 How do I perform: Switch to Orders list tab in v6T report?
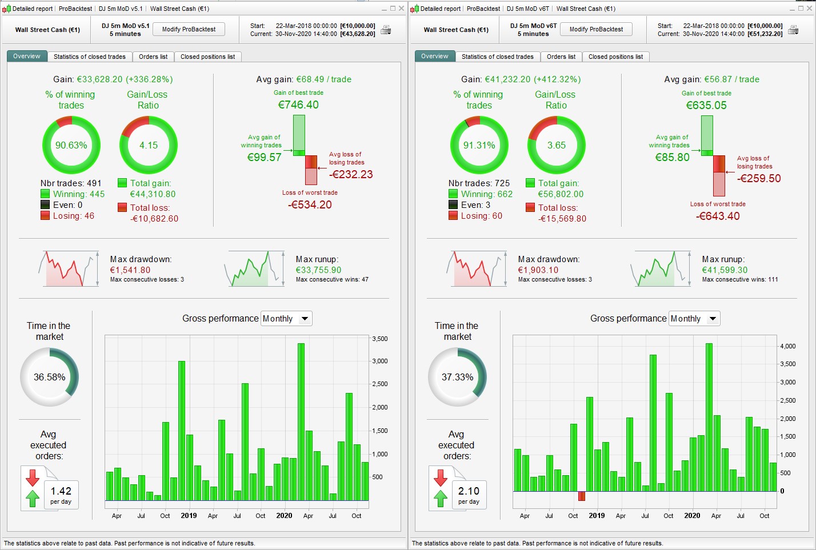(561, 57)
